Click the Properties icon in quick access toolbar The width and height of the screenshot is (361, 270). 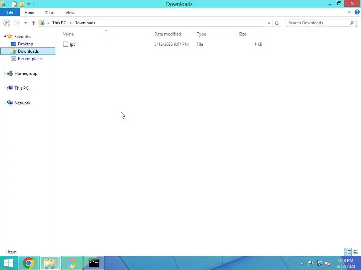(x=14, y=4)
